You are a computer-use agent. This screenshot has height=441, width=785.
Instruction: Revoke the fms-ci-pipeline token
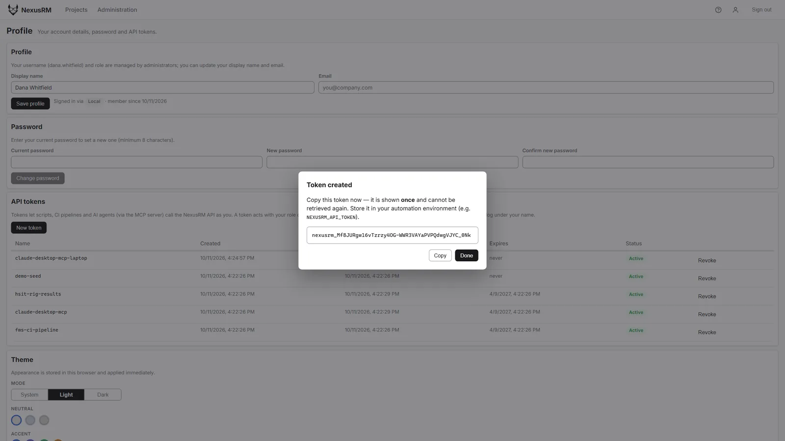click(x=707, y=332)
